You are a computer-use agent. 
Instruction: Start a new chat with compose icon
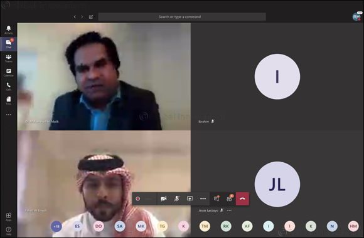point(91,17)
